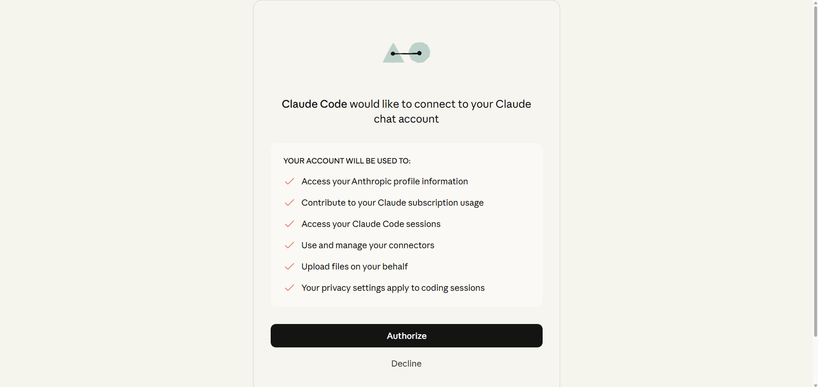Click Decline to reject the connection
This screenshot has height=387, width=818.
pyautogui.click(x=406, y=364)
